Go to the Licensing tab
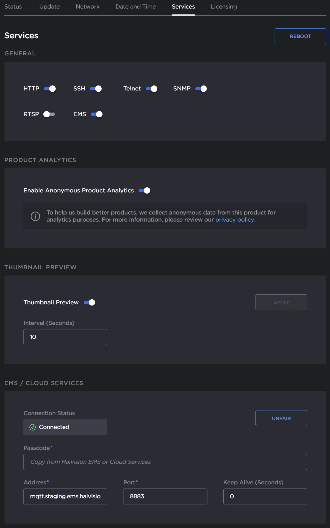The image size is (330, 528). 224,7
